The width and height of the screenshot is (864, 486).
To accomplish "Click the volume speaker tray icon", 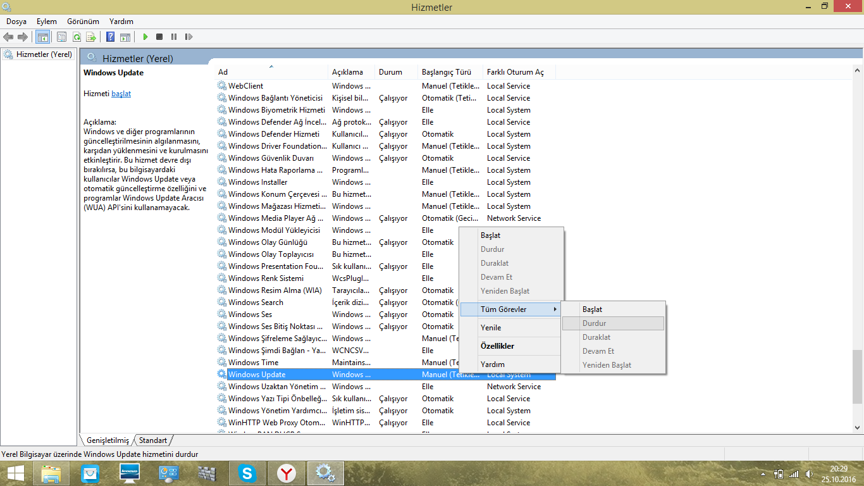I will pyautogui.click(x=809, y=474).
